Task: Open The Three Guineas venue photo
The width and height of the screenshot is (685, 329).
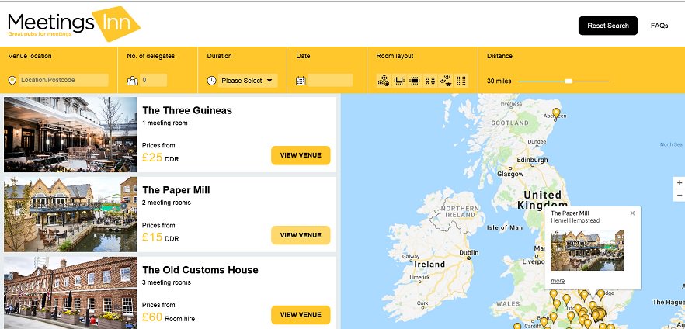Action: (x=71, y=134)
